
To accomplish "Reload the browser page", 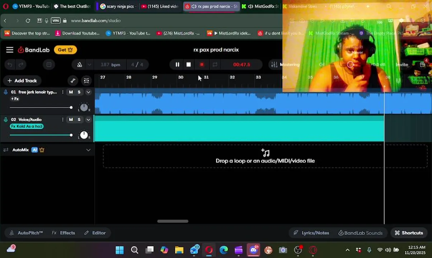I will pos(28,21).
